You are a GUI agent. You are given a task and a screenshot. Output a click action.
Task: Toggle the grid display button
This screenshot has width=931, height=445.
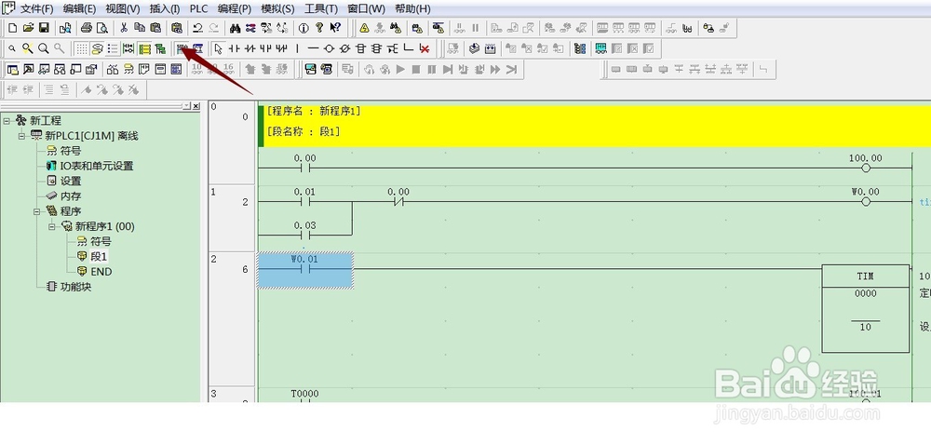coord(82,48)
